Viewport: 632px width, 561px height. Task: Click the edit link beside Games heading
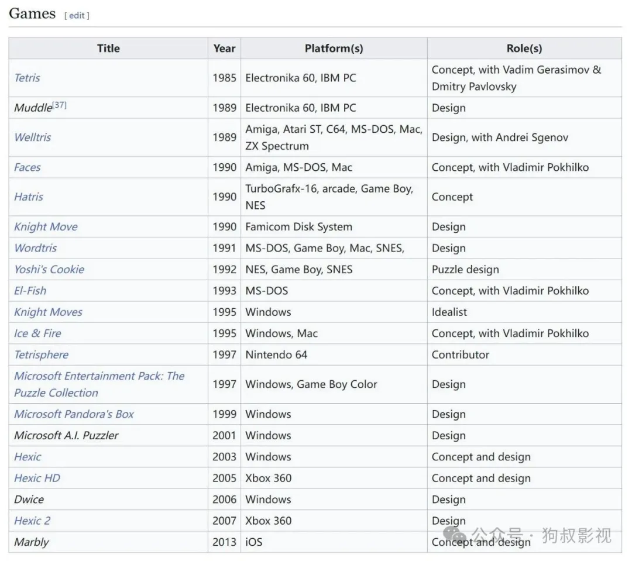(x=77, y=15)
